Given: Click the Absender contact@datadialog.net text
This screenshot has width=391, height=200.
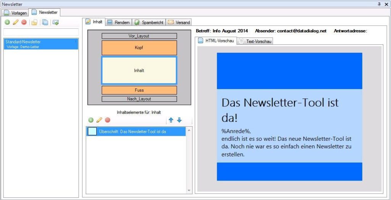Looking at the screenshot, I should (x=291, y=31).
